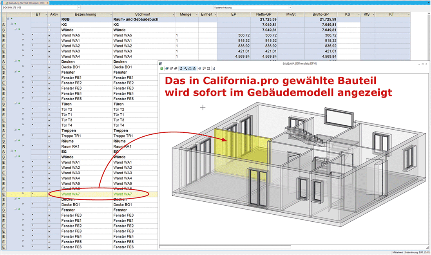
Task: Click the green checkmark icon in BIM2AVA toolbar
Action: point(161,69)
